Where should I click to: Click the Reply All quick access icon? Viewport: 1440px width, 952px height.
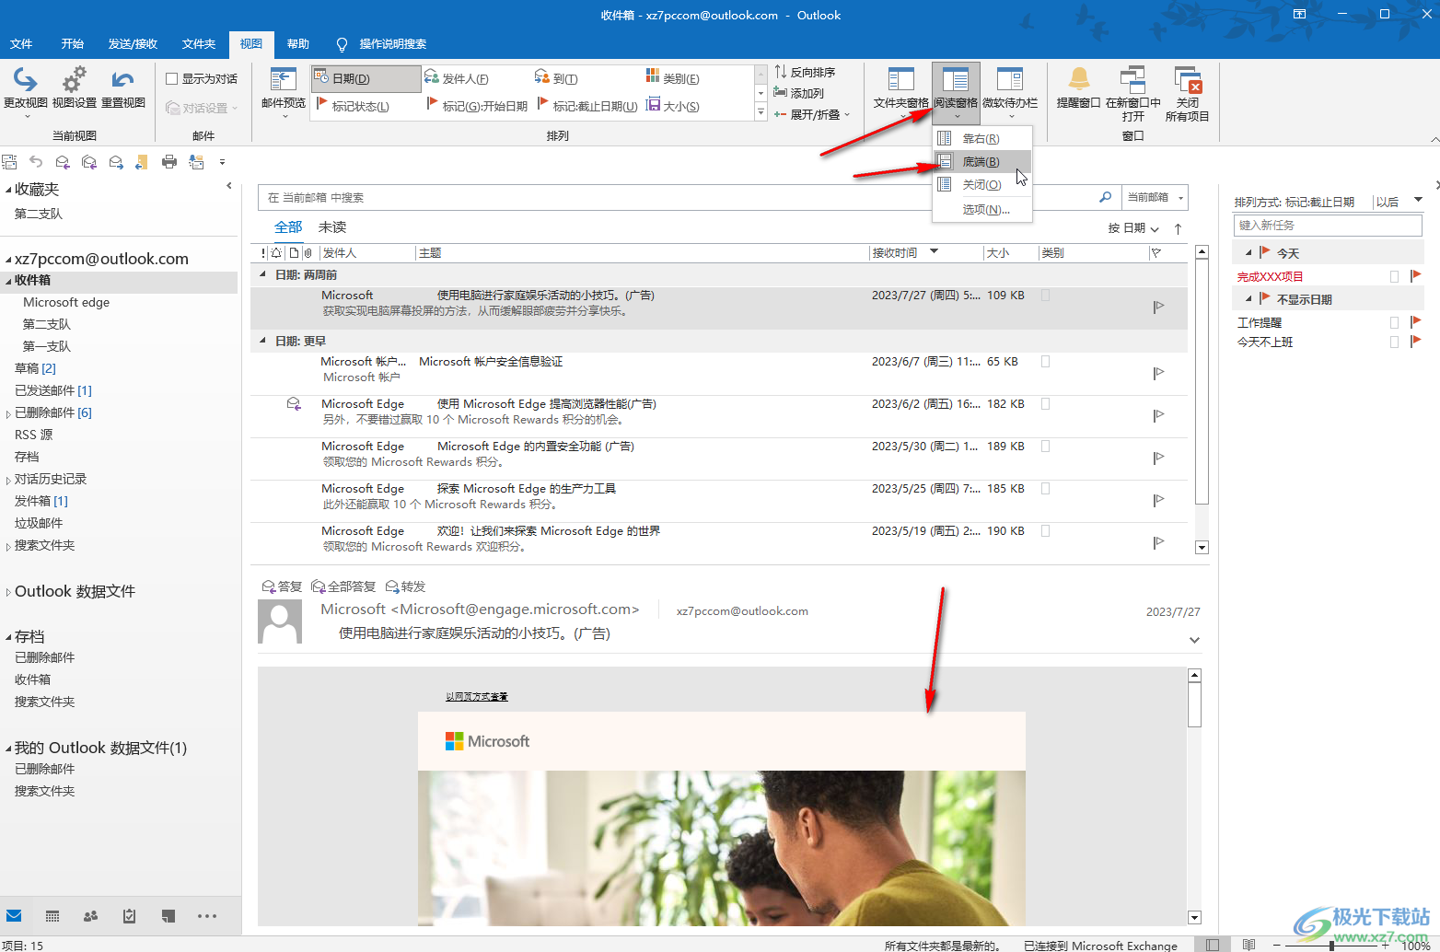[89, 162]
